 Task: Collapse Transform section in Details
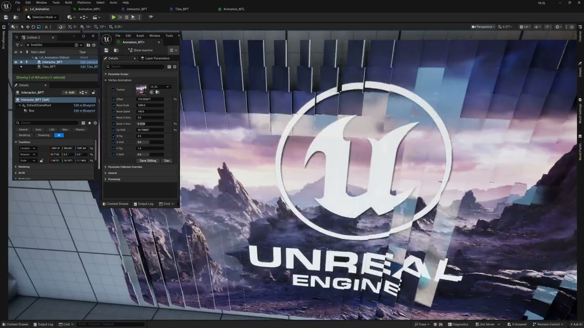16,142
